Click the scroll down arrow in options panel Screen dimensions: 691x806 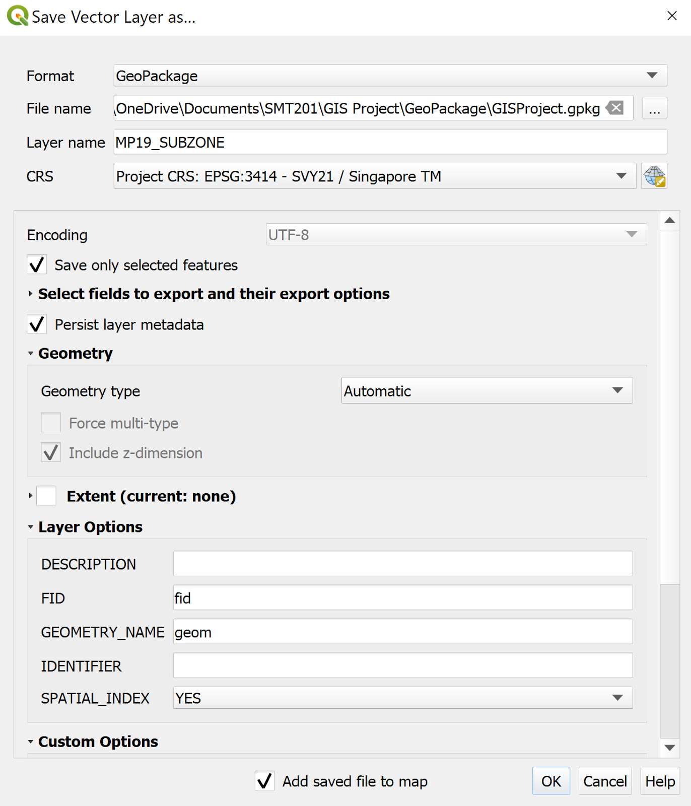[669, 748]
